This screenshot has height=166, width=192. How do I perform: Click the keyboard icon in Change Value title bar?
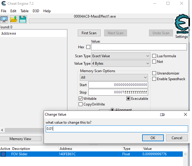coord(162,114)
